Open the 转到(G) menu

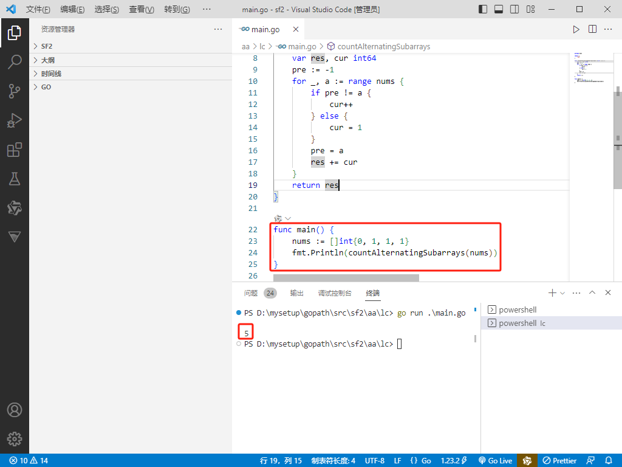(x=177, y=9)
